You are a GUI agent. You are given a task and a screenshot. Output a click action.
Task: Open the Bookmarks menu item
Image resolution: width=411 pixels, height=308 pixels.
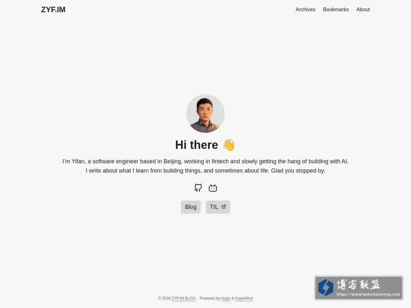click(336, 10)
